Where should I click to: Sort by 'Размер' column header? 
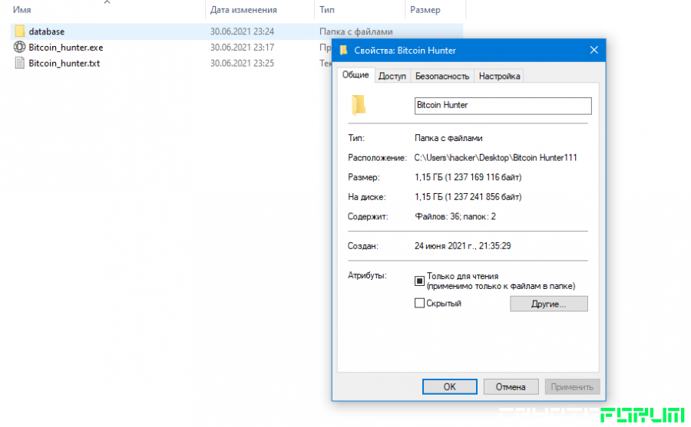pyautogui.click(x=425, y=10)
